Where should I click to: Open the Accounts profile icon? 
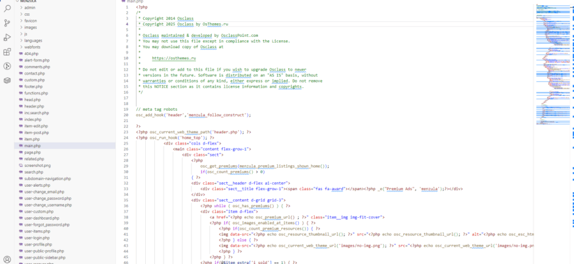7,259
